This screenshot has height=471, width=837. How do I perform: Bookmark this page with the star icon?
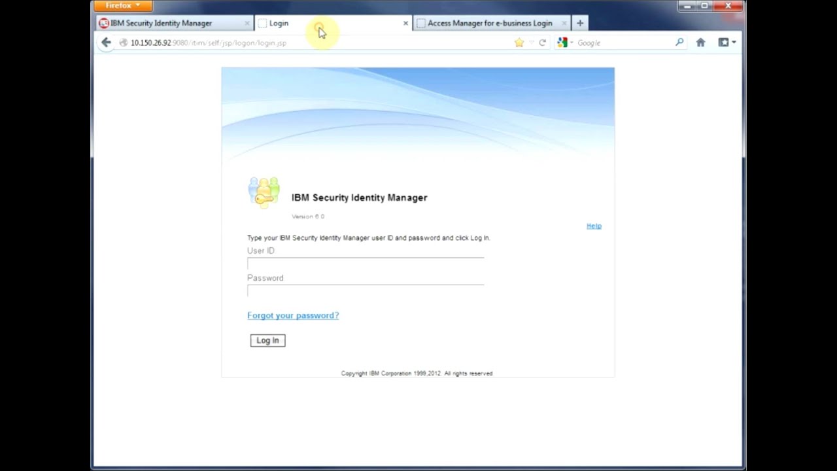(519, 43)
